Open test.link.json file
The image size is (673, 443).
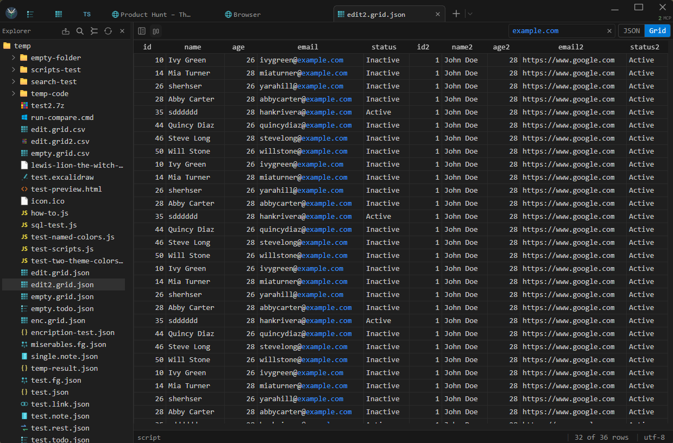pos(64,404)
